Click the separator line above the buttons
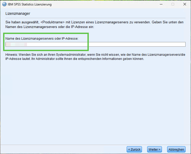 95,144
